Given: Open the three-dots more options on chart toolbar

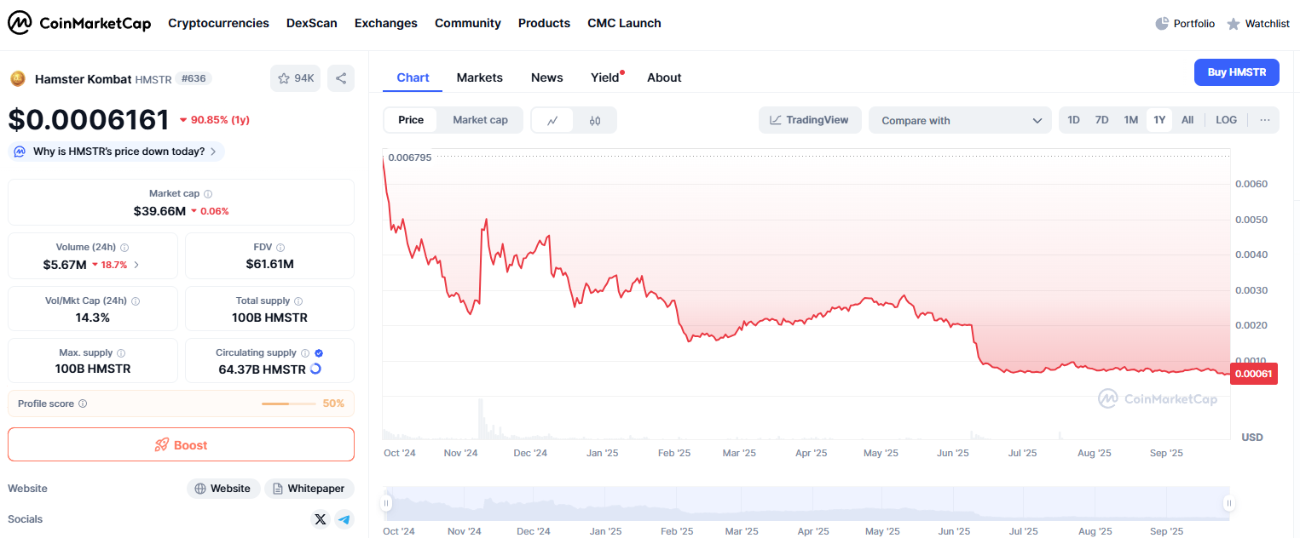Looking at the screenshot, I should [x=1265, y=120].
